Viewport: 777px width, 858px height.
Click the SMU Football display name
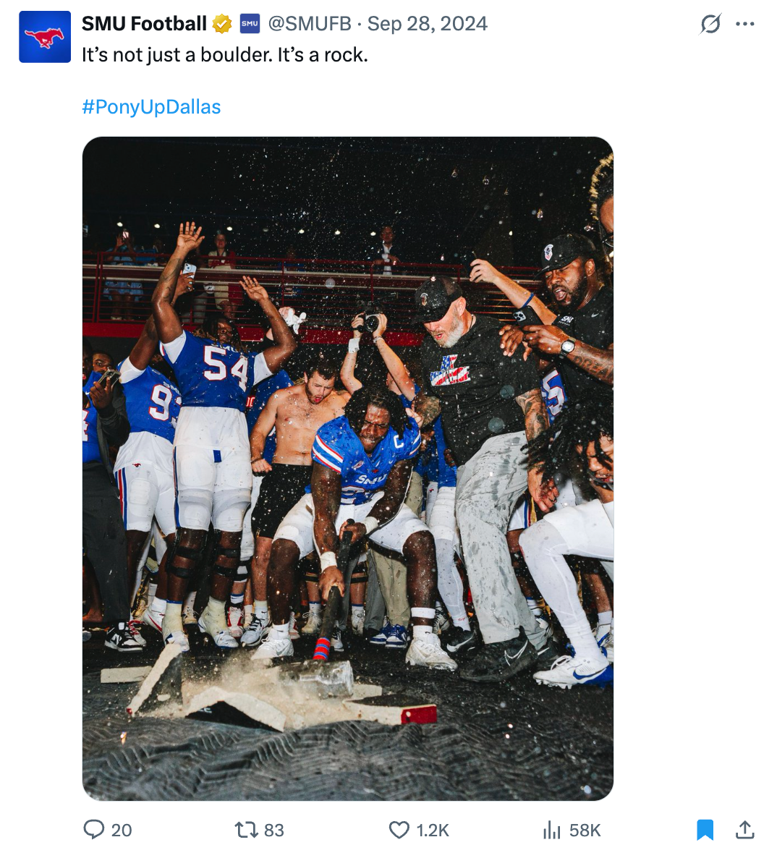coord(144,24)
